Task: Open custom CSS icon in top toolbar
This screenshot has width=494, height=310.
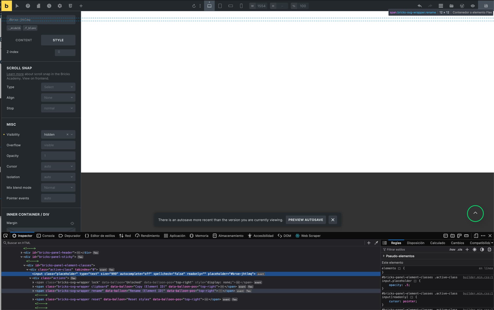Action: [x=70, y=6]
